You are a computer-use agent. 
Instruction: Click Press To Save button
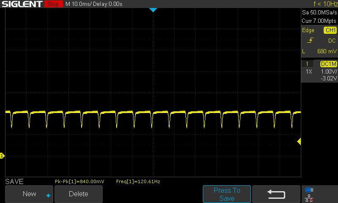(x=227, y=194)
